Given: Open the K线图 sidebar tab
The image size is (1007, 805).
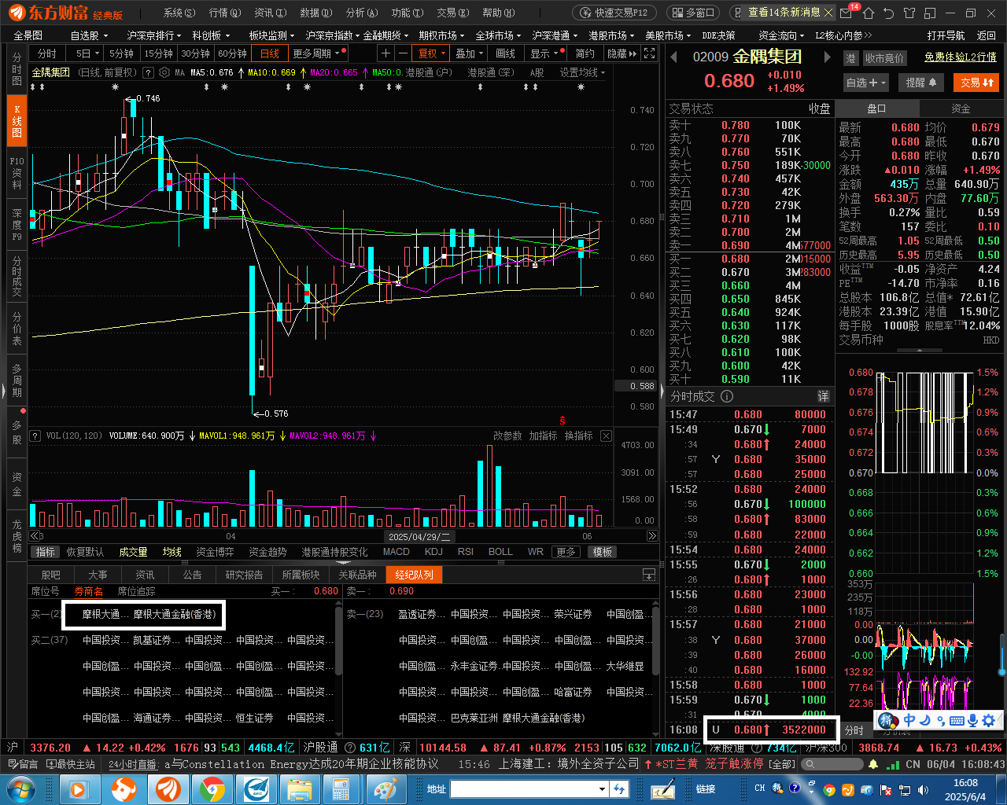Looking at the screenshot, I should [x=17, y=120].
